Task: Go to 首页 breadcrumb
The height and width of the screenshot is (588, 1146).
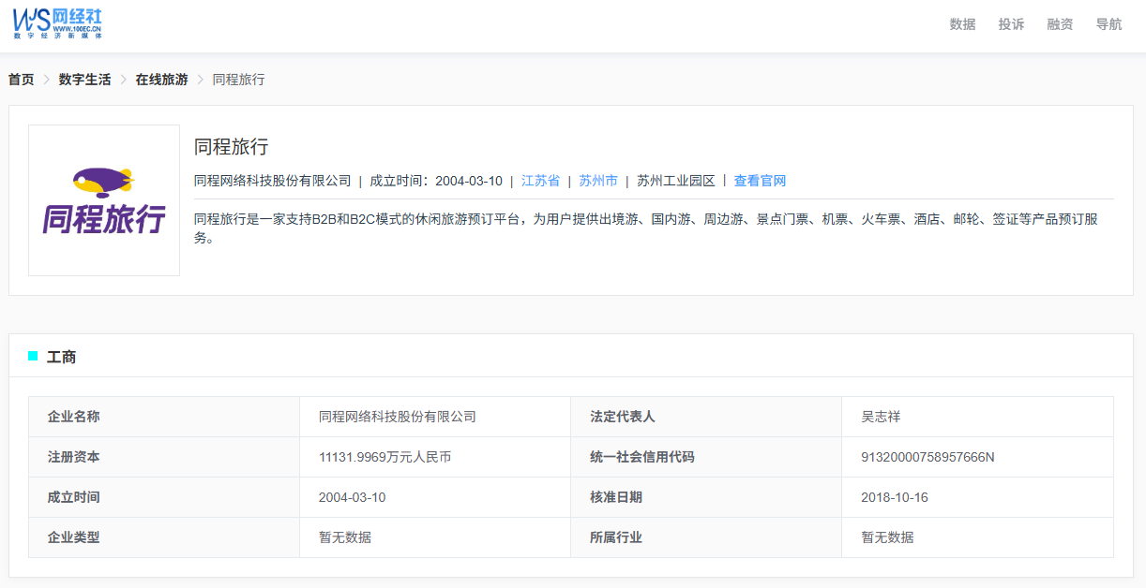Action: coord(21,80)
